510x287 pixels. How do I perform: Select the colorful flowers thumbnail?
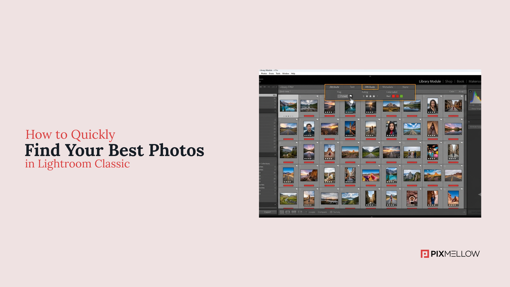[371, 176]
